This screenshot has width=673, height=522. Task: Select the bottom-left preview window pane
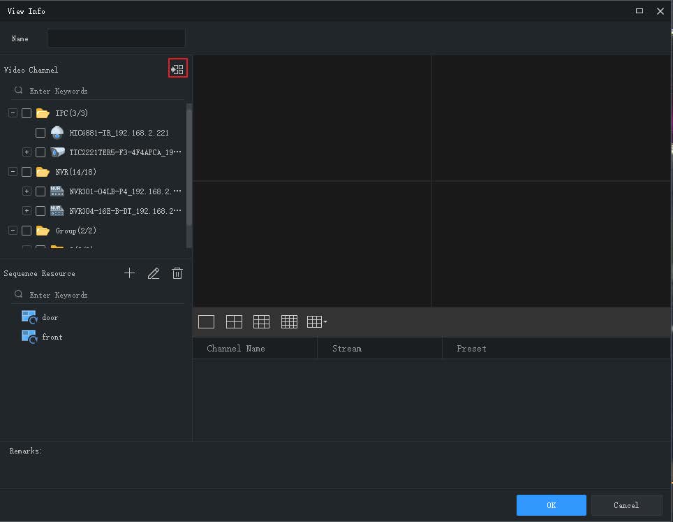pyautogui.click(x=312, y=244)
